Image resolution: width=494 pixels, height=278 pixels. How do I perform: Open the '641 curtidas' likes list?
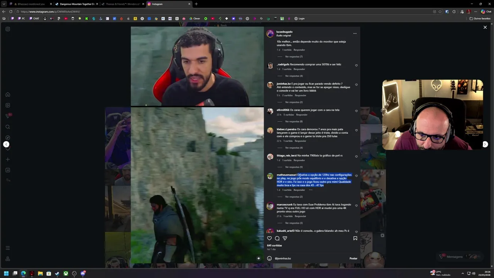click(274, 246)
